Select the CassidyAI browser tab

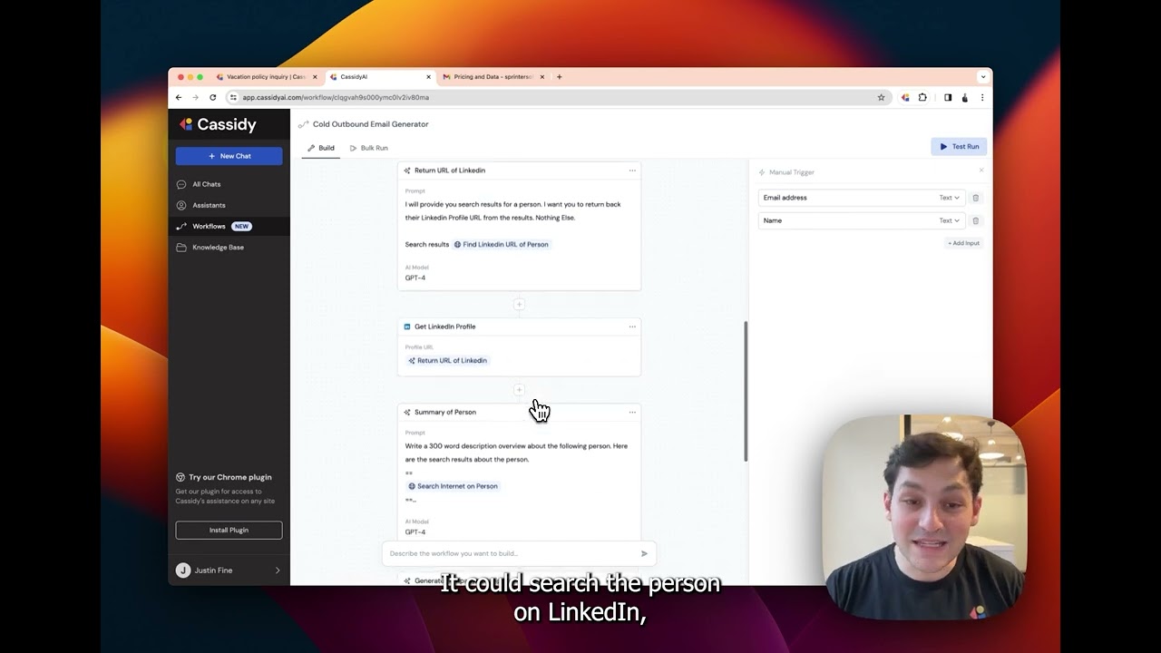tap(381, 77)
